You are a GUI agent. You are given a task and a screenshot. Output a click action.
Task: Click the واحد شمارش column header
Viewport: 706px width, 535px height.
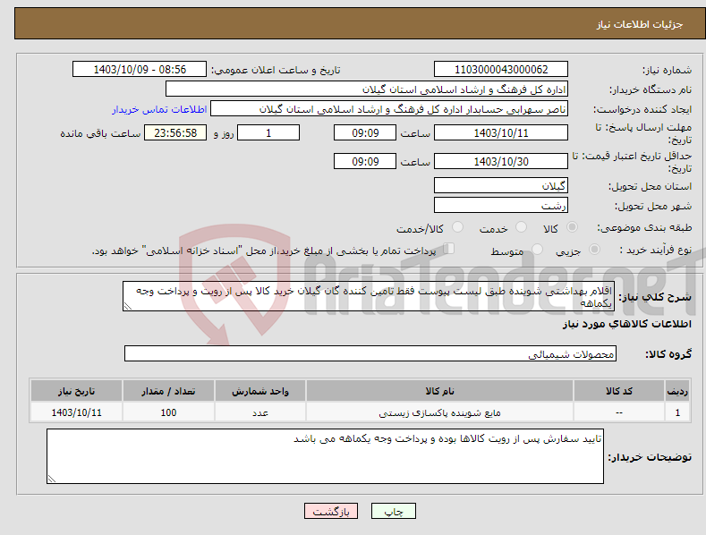[260, 391]
